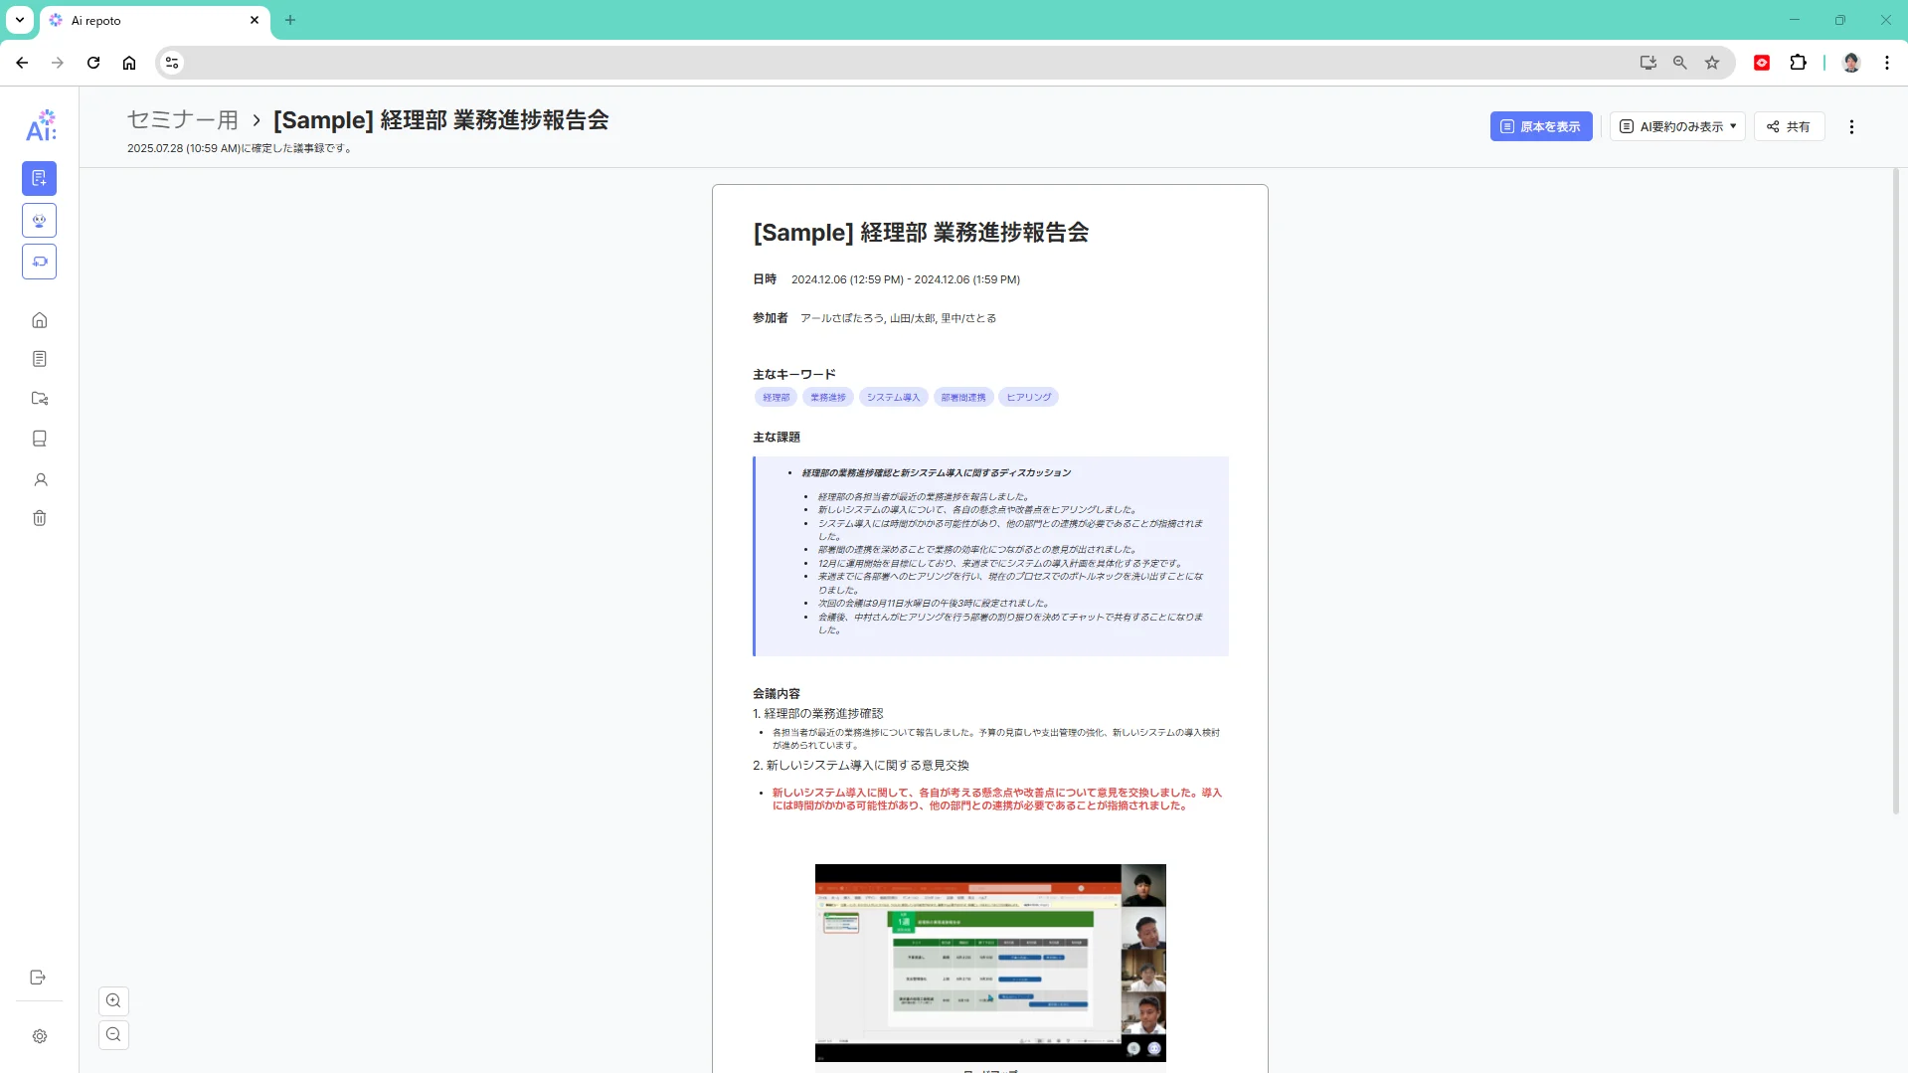Zoom in the document with magnifier plus

click(x=114, y=1001)
